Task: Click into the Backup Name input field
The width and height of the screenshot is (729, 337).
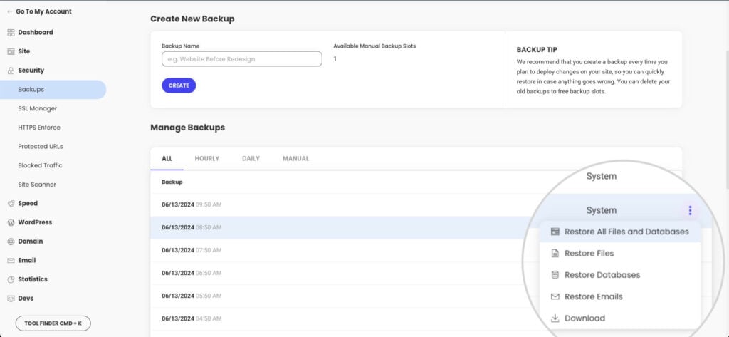Action: (x=242, y=59)
